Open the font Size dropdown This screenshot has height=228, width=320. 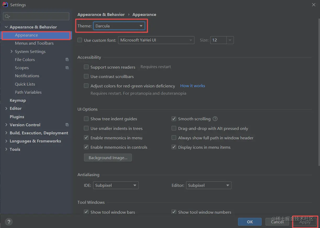pos(230,40)
